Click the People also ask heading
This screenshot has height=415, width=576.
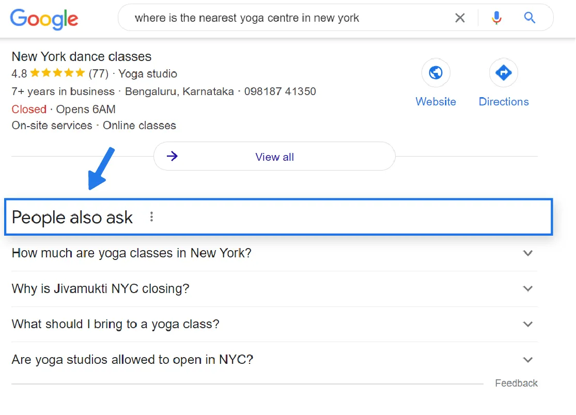click(72, 218)
